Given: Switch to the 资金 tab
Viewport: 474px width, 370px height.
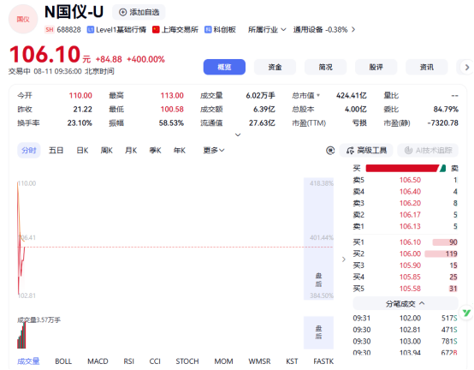Looking at the screenshot, I should click(x=275, y=67).
